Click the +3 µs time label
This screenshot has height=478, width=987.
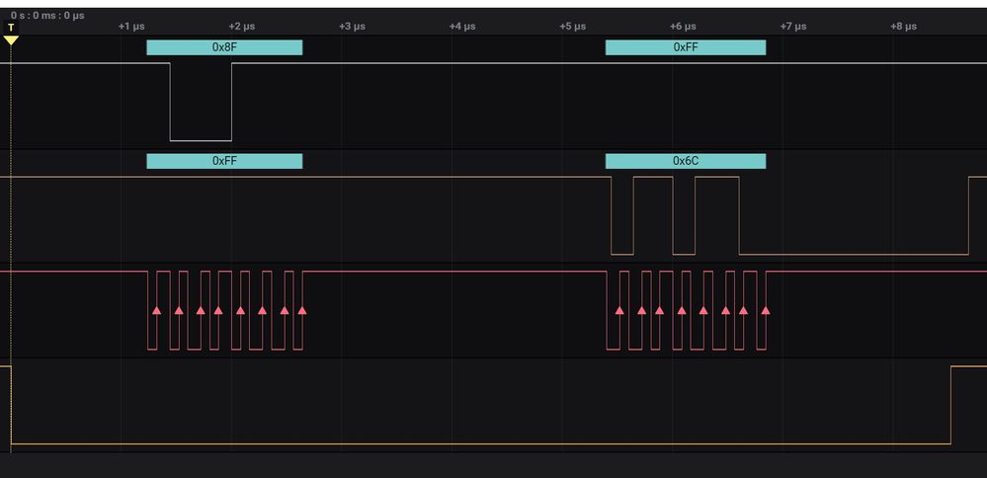click(x=352, y=27)
